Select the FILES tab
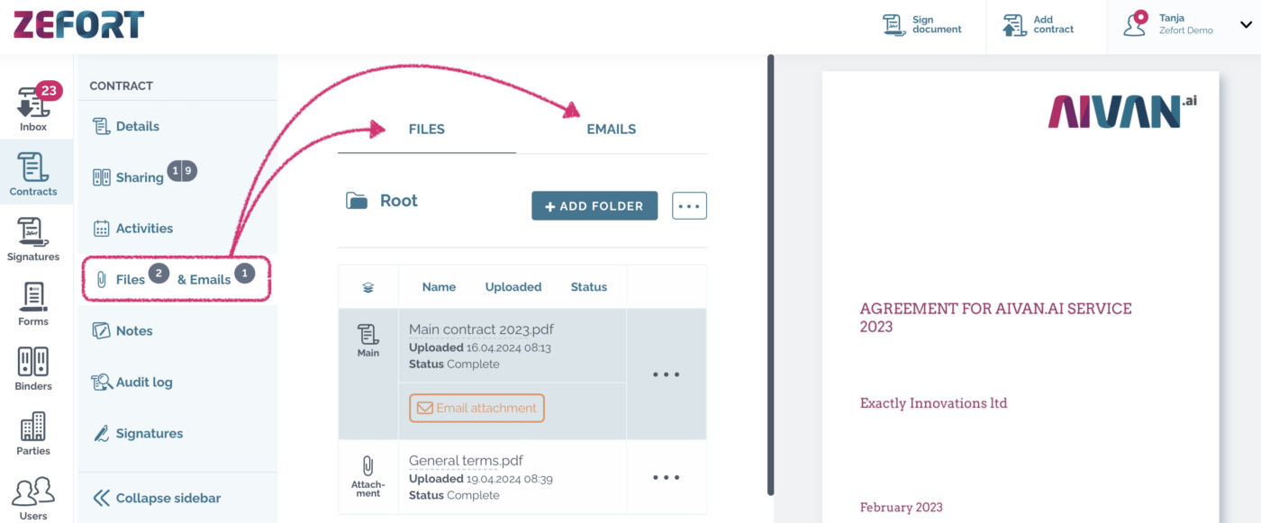Image resolution: width=1261 pixels, height=523 pixels. (426, 129)
